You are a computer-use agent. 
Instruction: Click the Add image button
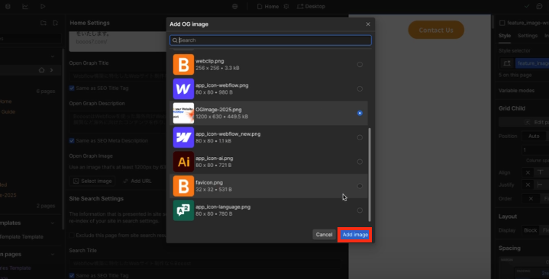tap(355, 235)
